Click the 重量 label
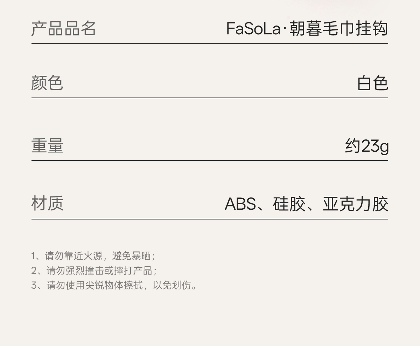The image size is (420, 346). 47,146
